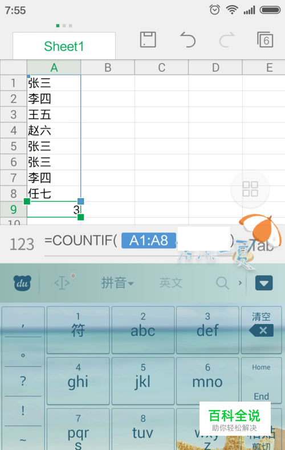Tap the exclamation mark punctuation key

coord(23,411)
